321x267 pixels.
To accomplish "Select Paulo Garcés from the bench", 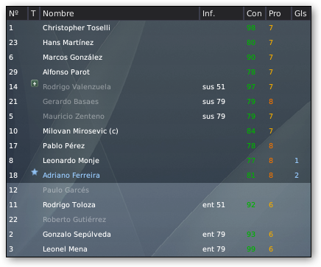I will (x=158, y=190).
